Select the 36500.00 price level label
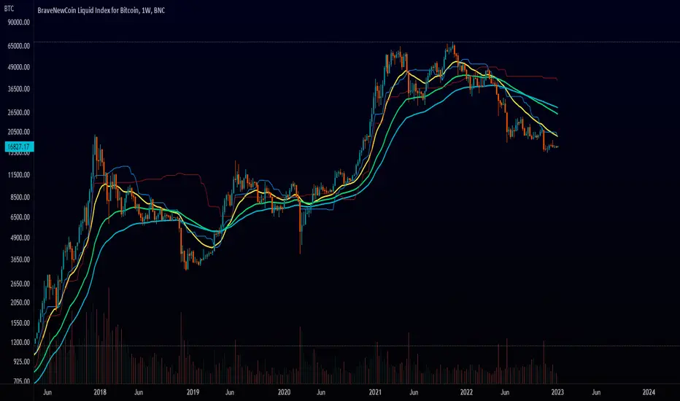Image resolution: width=680 pixels, height=401 pixels. point(19,89)
